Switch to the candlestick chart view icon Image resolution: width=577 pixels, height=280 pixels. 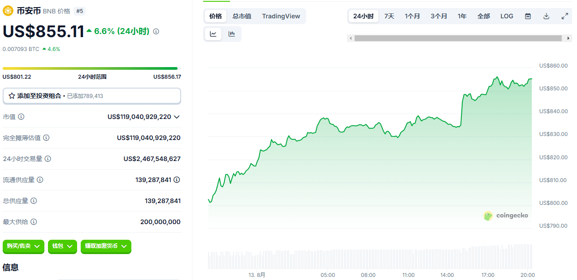231,34
